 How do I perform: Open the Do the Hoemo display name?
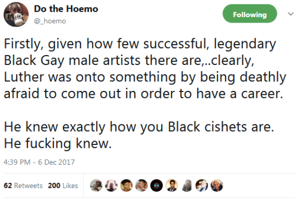click(x=66, y=9)
